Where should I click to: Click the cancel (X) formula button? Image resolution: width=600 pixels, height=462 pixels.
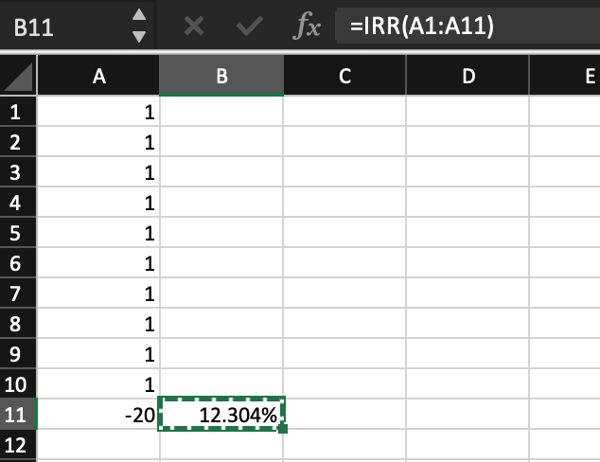194,27
